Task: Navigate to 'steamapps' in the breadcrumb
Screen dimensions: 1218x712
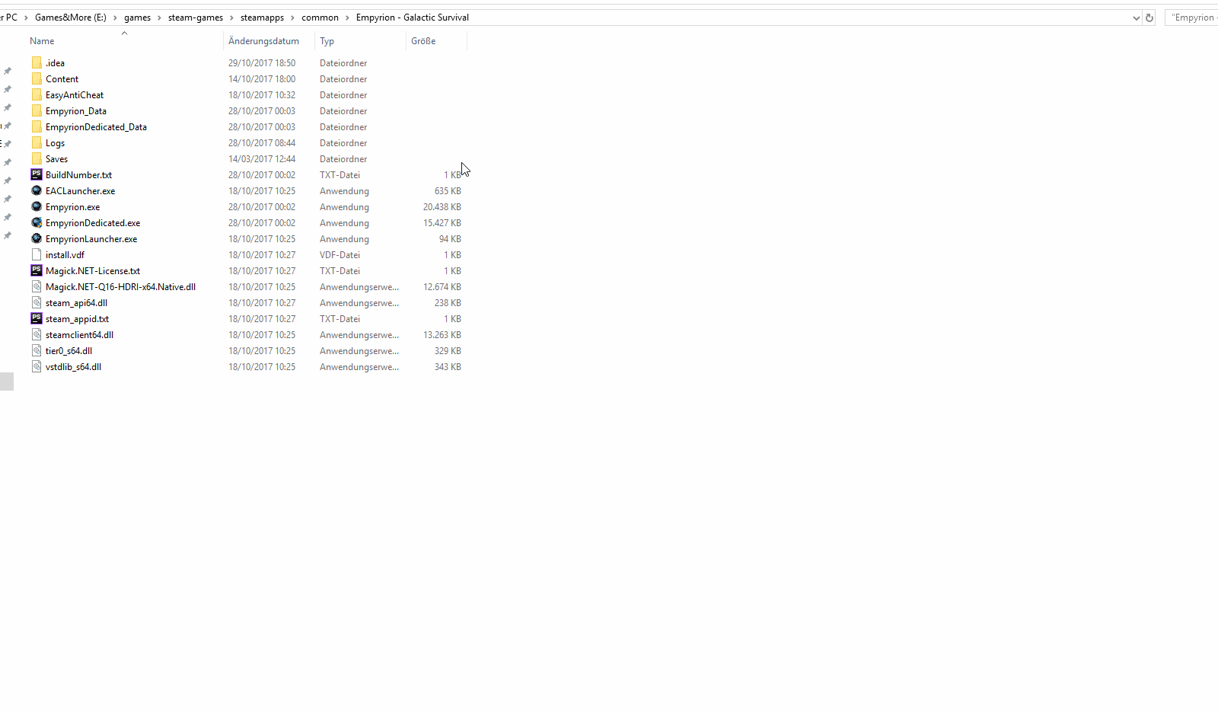Action: [x=262, y=18]
